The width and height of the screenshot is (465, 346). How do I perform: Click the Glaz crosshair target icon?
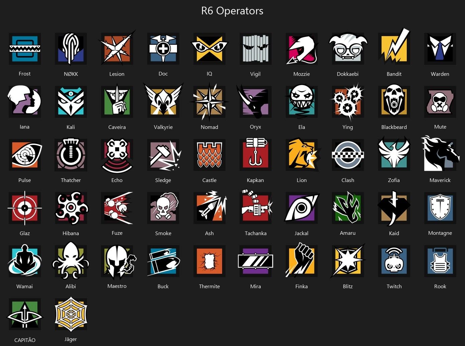(x=25, y=208)
